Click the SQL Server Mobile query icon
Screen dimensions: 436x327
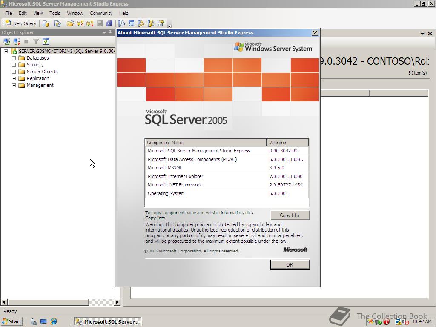click(x=57, y=24)
